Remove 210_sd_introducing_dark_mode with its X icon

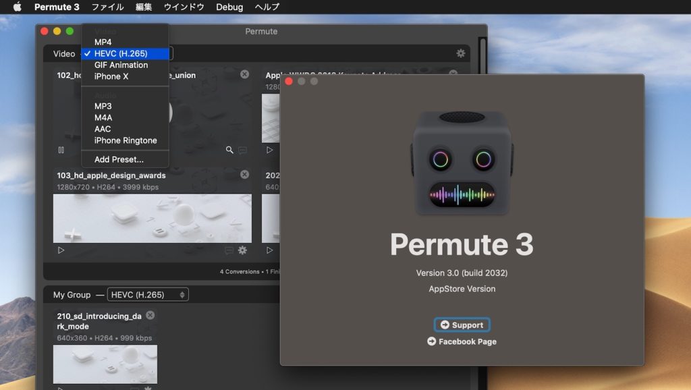click(x=149, y=314)
